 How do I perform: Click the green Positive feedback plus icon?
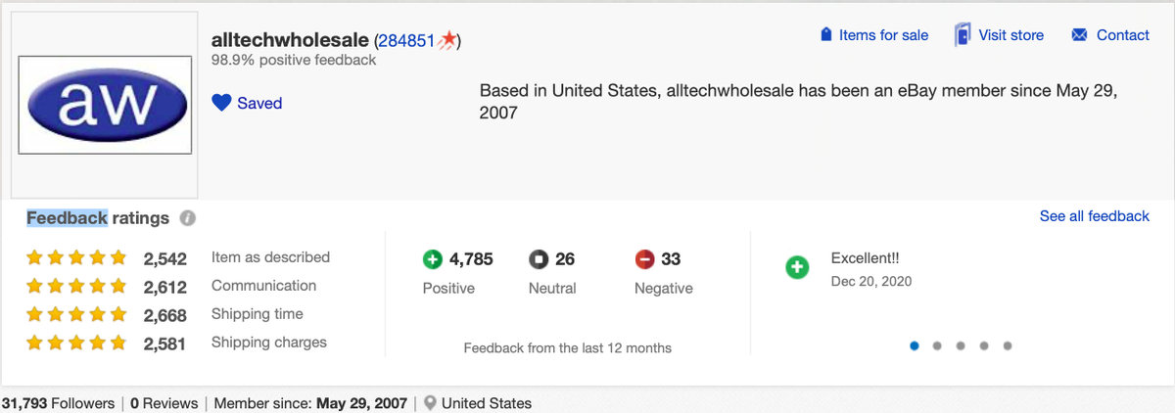[x=433, y=259]
